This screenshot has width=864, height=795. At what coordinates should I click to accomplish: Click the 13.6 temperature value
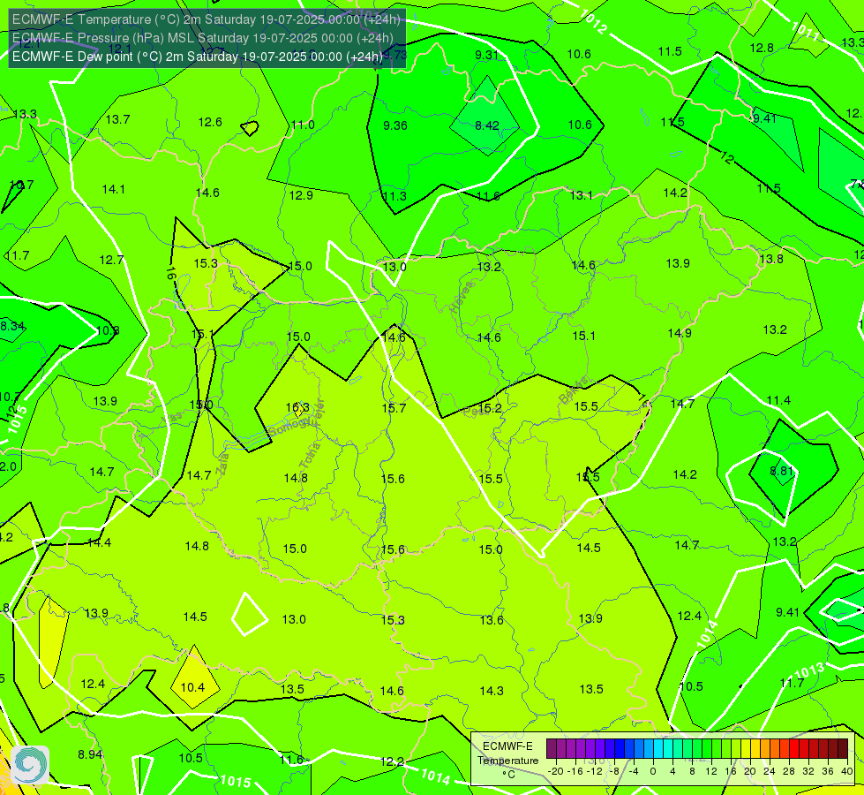pos(492,620)
